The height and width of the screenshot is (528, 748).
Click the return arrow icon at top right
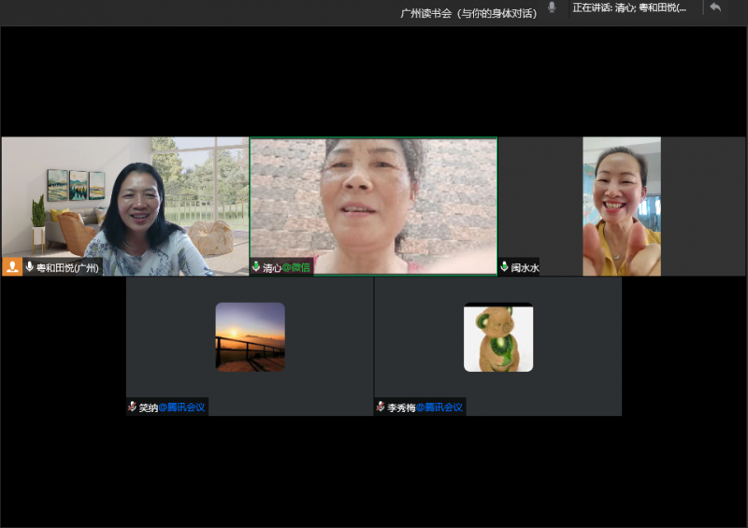pyautogui.click(x=715, y=7)
